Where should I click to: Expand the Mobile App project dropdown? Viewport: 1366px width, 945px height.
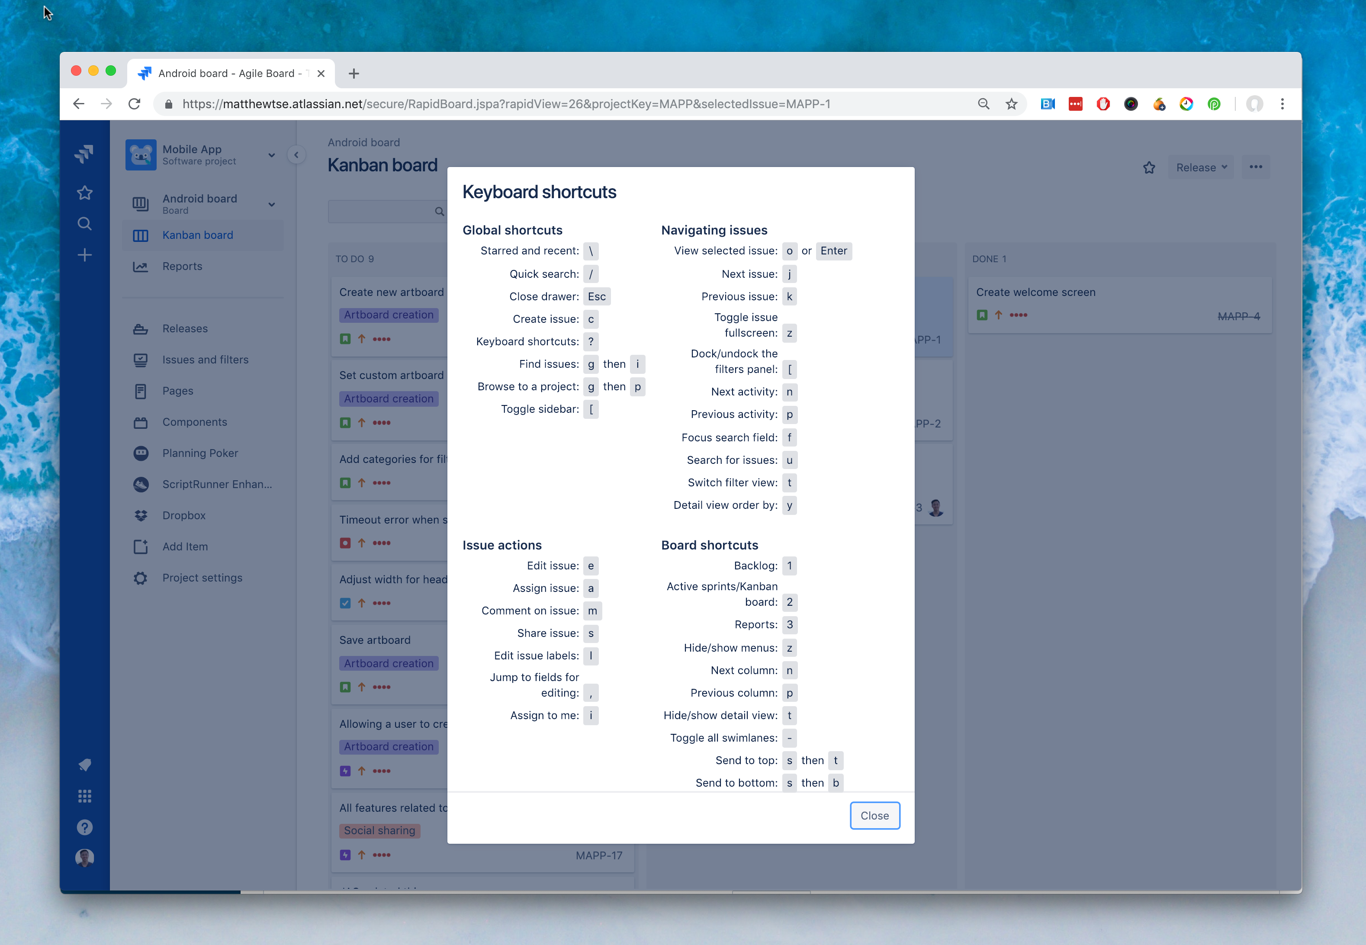(272, 155)
